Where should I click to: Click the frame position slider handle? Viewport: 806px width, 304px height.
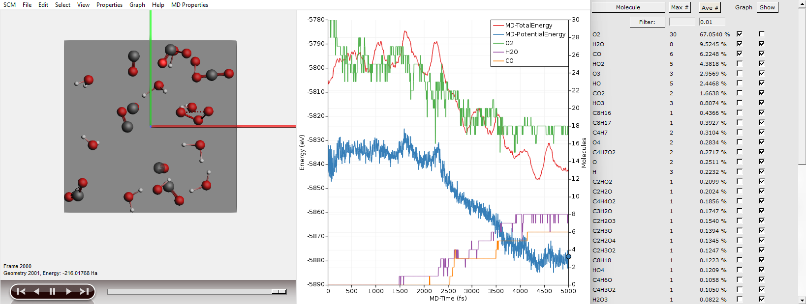point(279,292)
